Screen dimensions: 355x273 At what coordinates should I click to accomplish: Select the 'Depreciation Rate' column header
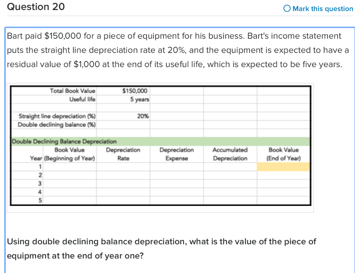pos(123,153)
